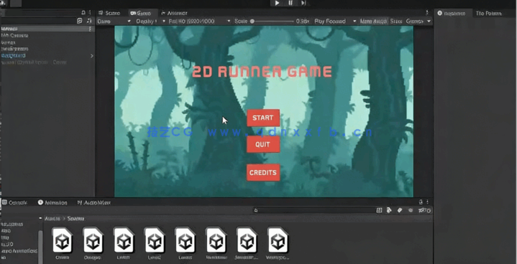The image size is (517, 264).
Task: Click the Scale slider track
Action: tap(272, 21)
